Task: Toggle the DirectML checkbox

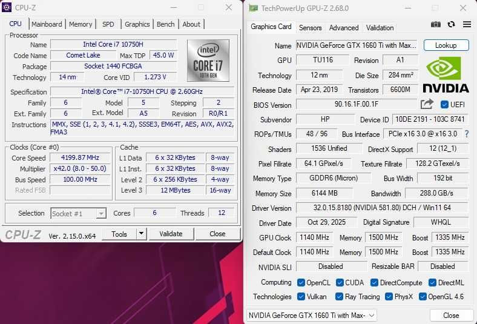Action: tap(432, 283)
